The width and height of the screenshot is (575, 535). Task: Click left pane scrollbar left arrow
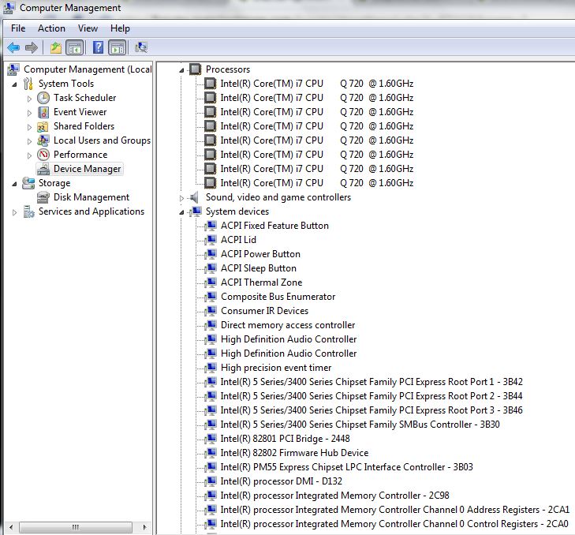pyautogui.click(x=11, y=528)
